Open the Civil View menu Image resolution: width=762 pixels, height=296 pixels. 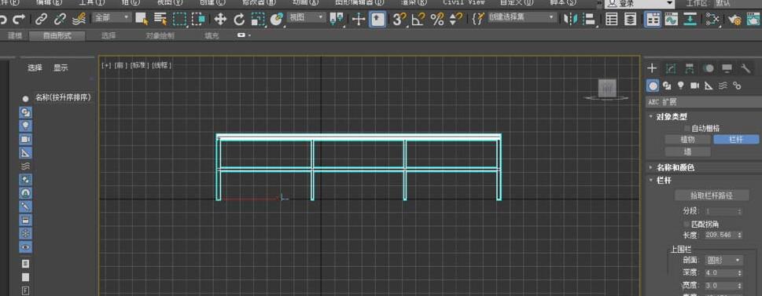coord(464,2)
